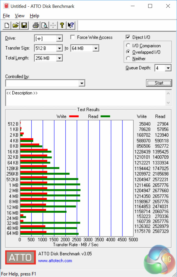177x277 pixels.
Task: Click the read value 2060716
Action: [x=161, y=211]
